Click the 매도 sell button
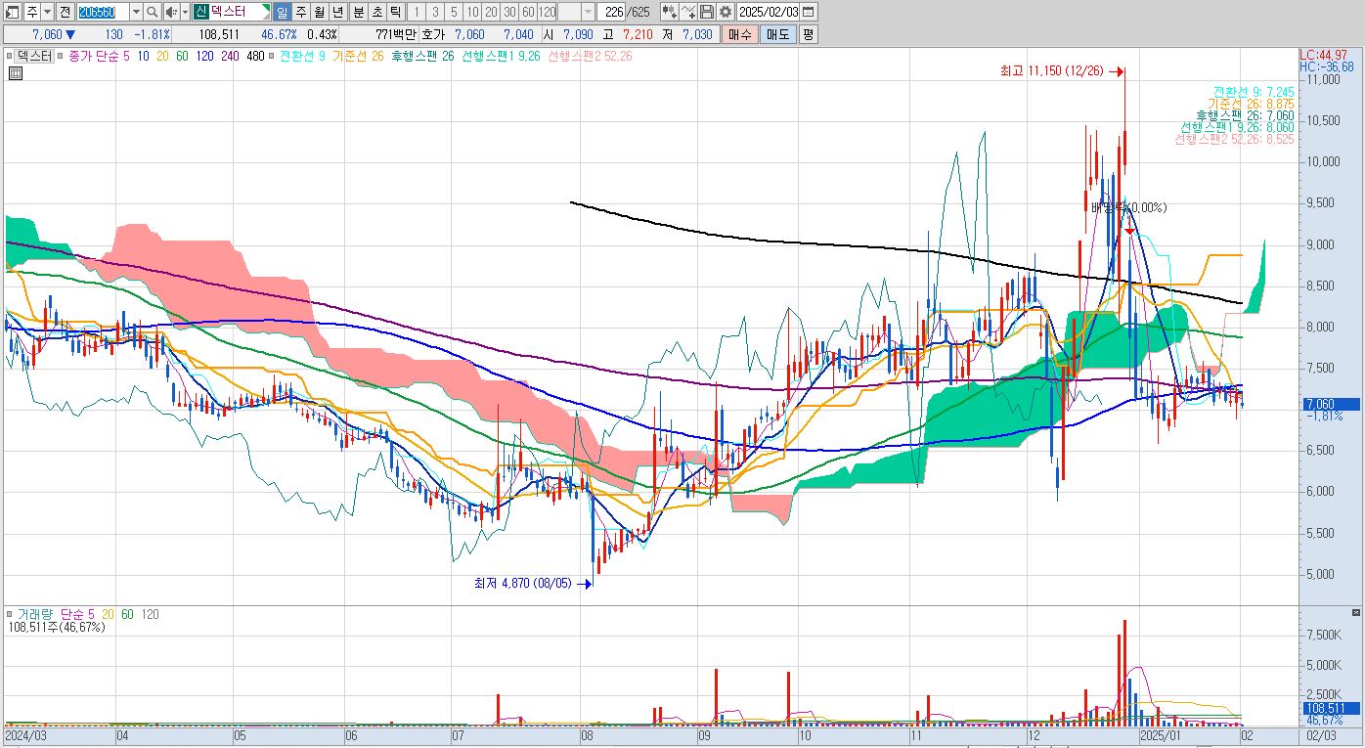 pyautogui.click(x=777, y=34)
